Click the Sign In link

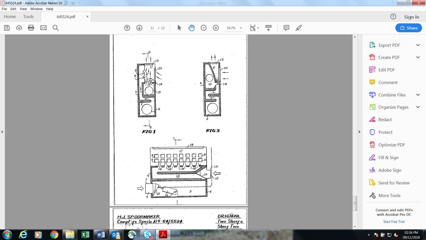[x=411, y=17]
